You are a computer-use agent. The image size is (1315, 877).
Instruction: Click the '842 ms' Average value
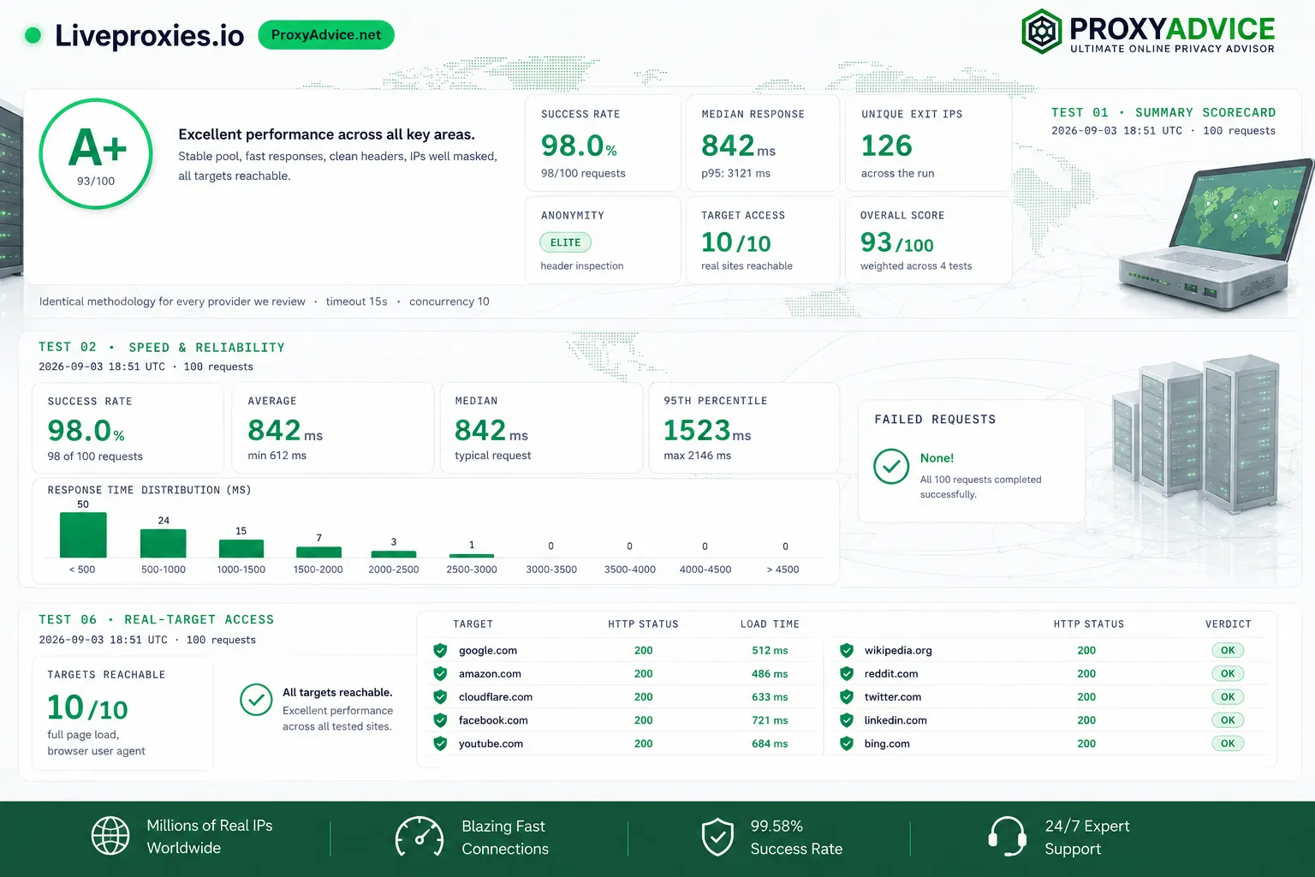[x=285, y=430]
